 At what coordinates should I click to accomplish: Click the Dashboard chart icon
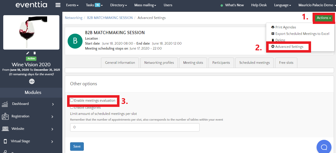pyautogui.click(x=5, y=104)
